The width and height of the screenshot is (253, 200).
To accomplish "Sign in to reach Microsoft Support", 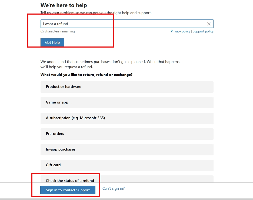I will coord(68,190).
